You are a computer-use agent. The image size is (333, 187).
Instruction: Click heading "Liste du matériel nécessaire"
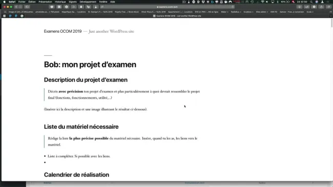click(81, 127)
